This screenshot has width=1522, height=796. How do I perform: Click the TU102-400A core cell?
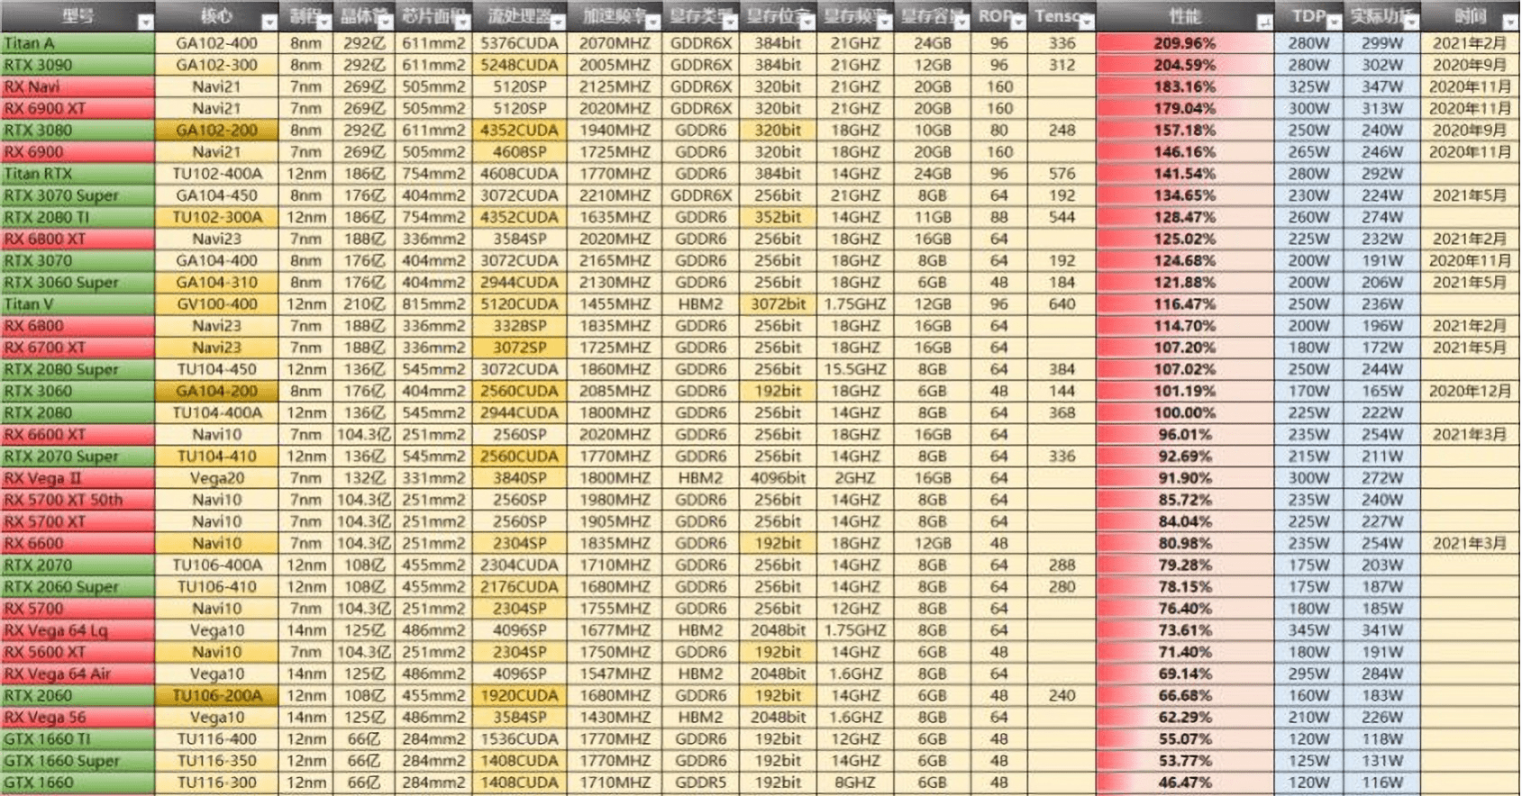pos(216,174)
